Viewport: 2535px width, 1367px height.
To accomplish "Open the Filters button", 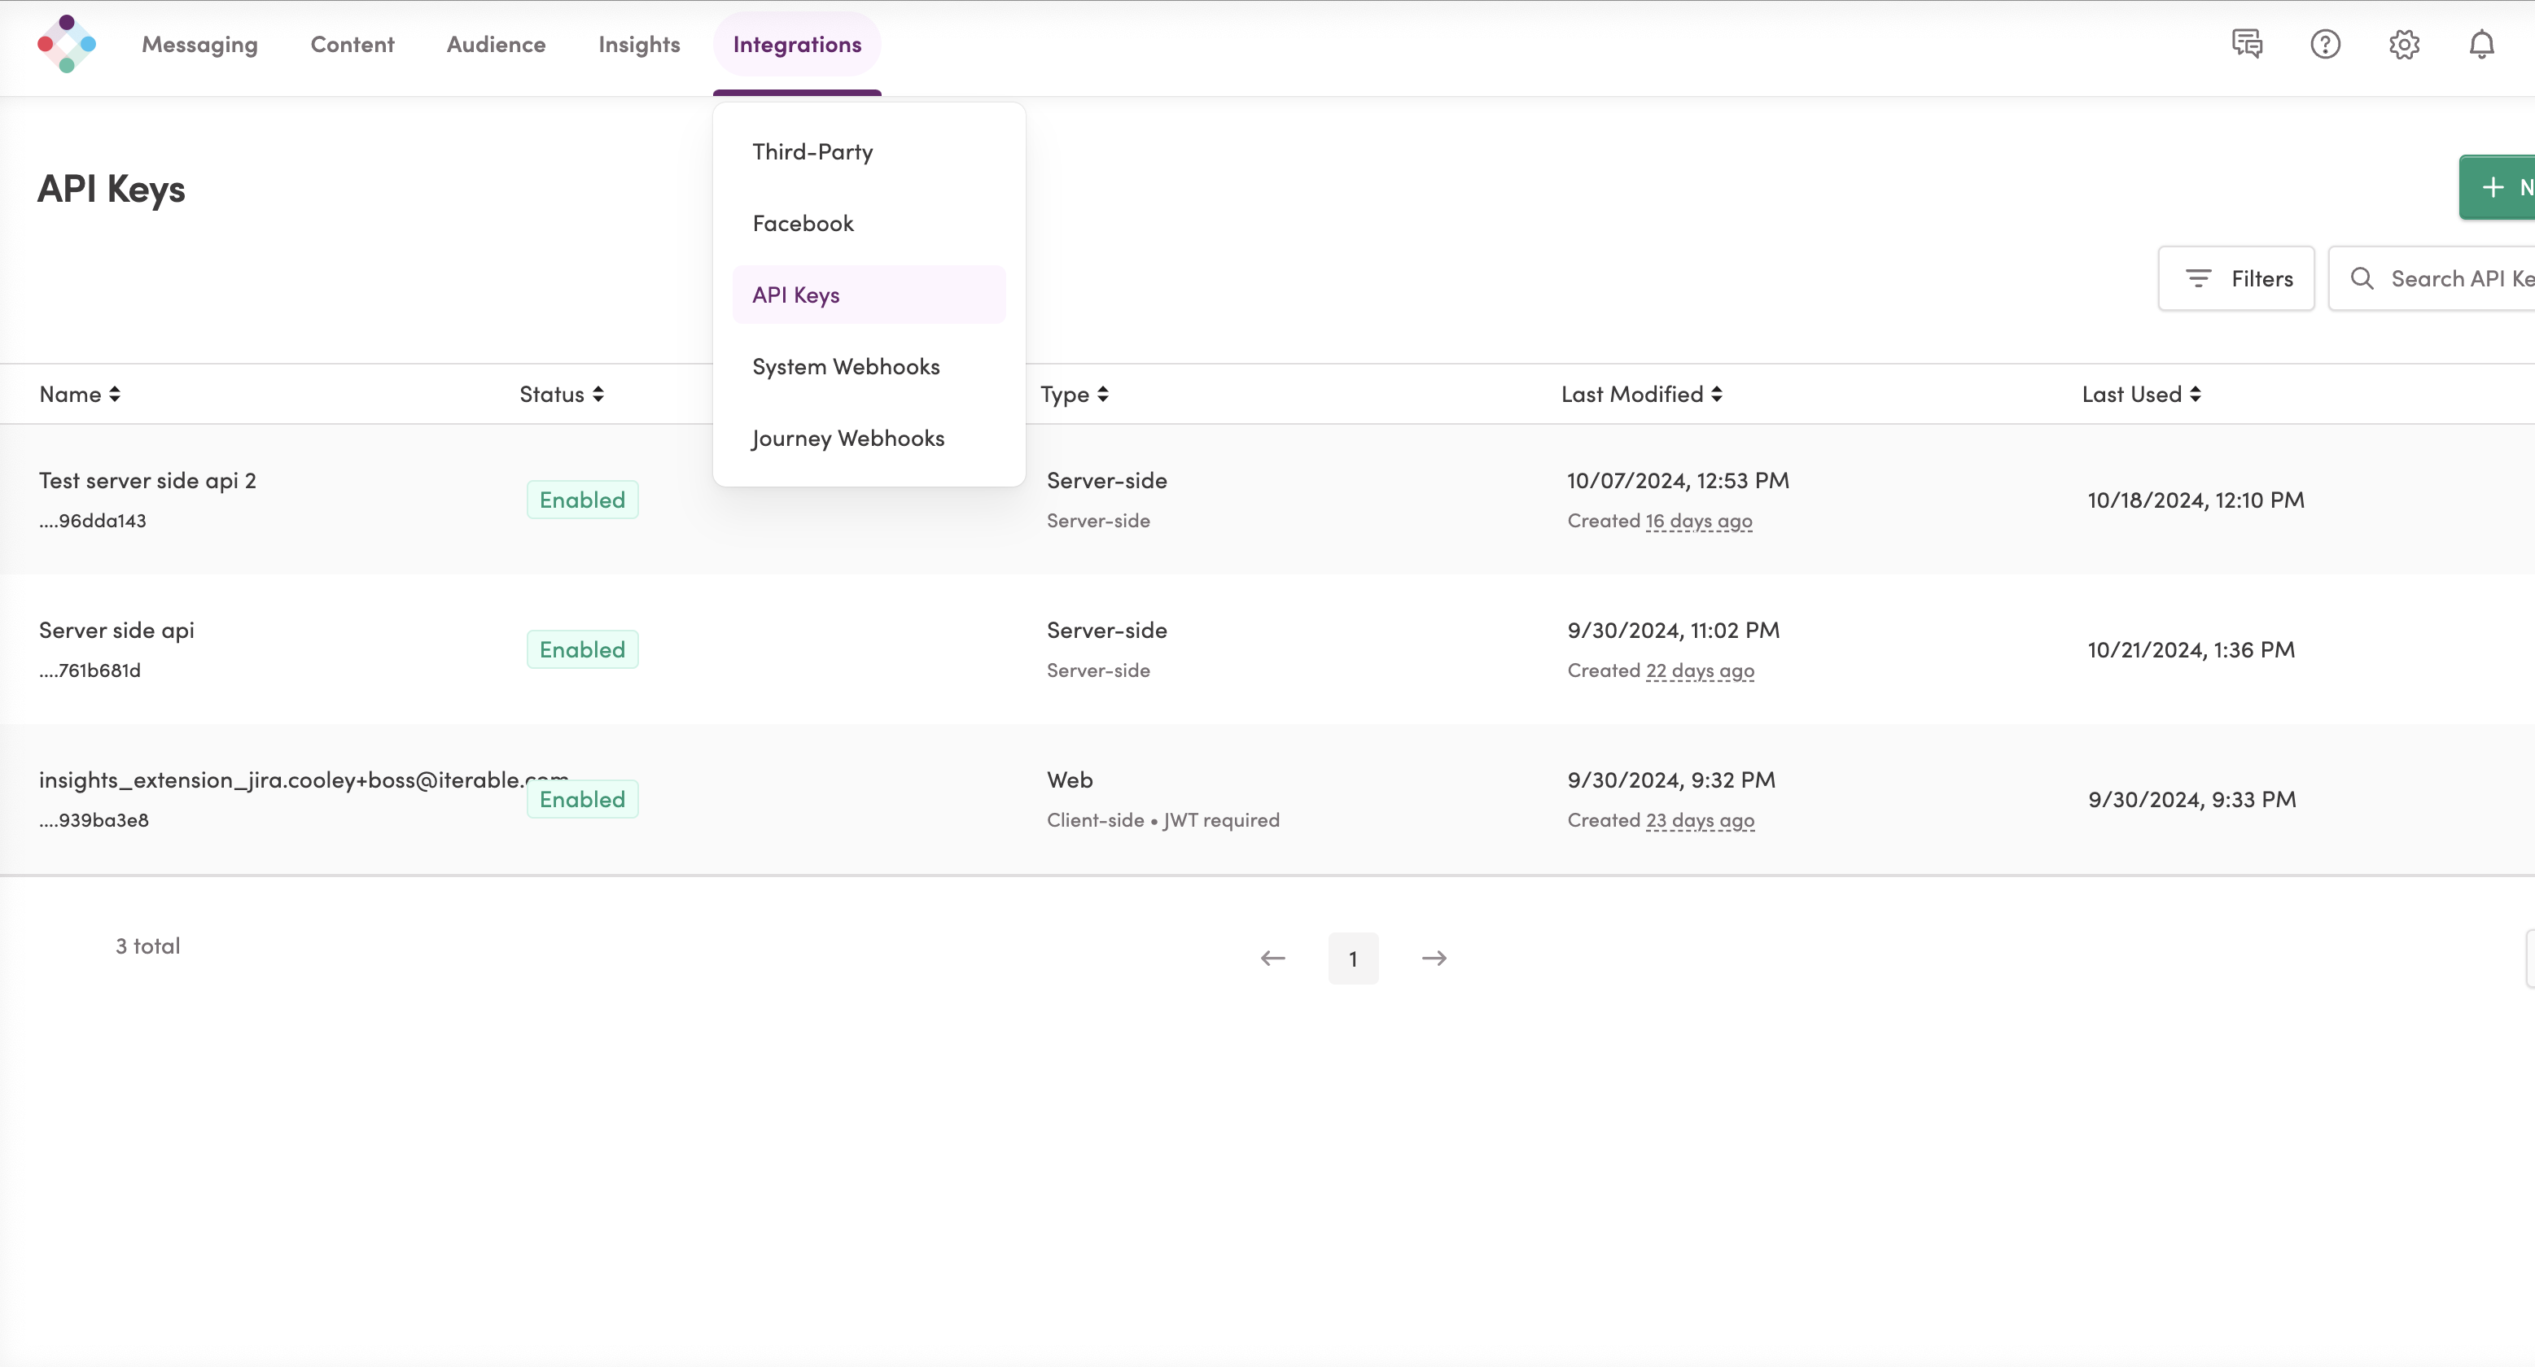I will click(2236, 278).
